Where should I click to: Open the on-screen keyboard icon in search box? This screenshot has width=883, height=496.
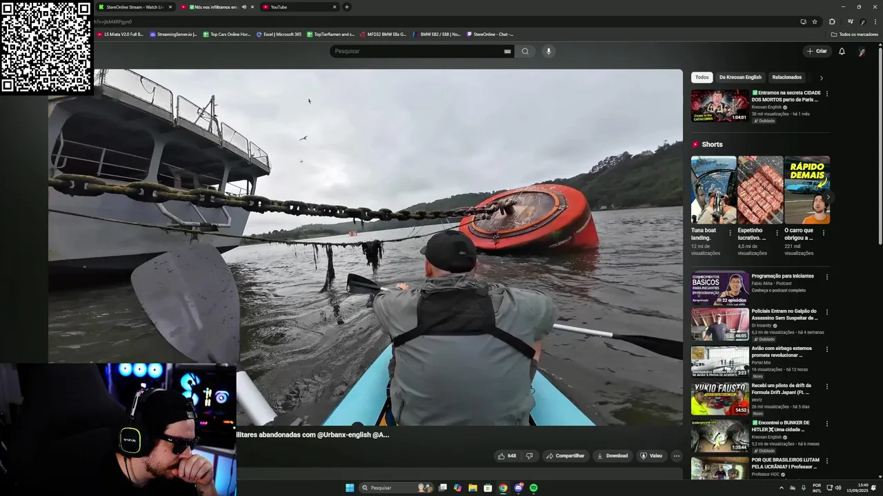pos(507,51)
